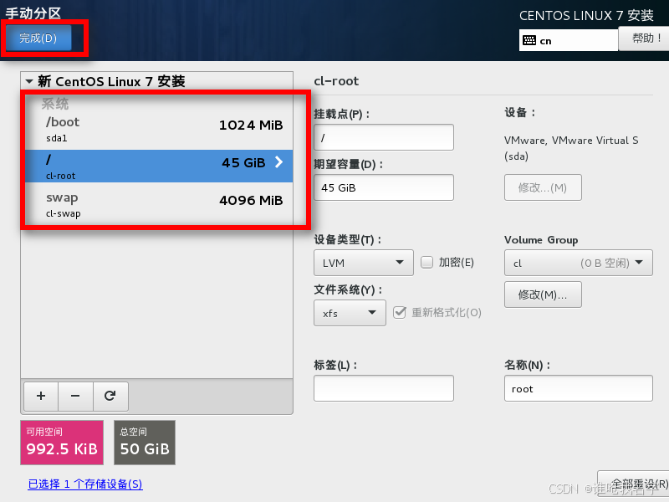Image resolution: width=669 pixels, height=502 pixels.
Task: Click the 1024 MiB size text
Action: point(251,125)
